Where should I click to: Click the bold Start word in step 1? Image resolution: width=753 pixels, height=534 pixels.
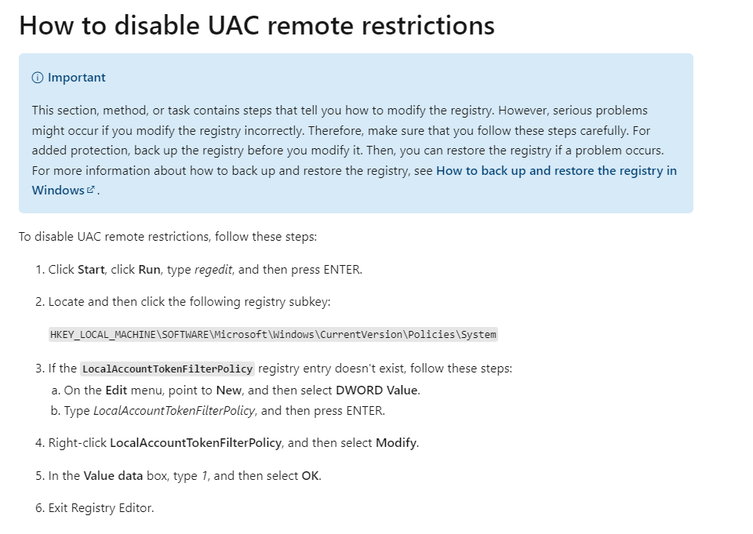click(91, 270)
